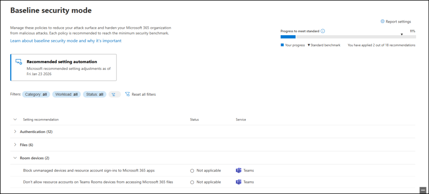This screenshot has height=194, width=429.
Task: Select Not applicable circle for Block unmanaged devices
Action: click(x=192, y=171)
